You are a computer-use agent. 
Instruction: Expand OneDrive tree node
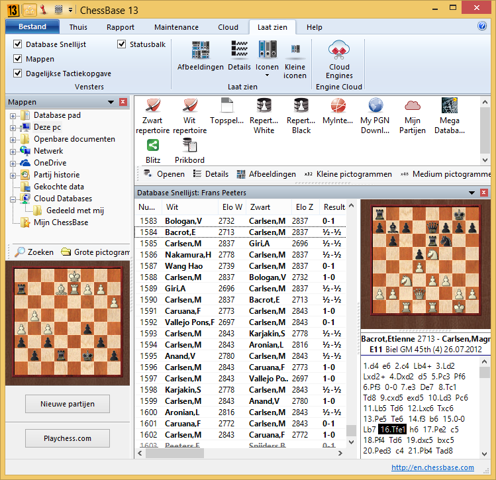(x=13, y=164)
